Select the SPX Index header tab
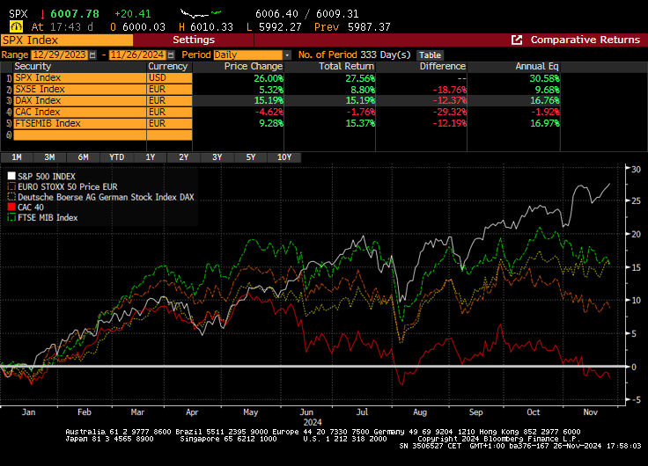648x466 pixels. click(x=67, y=40)
